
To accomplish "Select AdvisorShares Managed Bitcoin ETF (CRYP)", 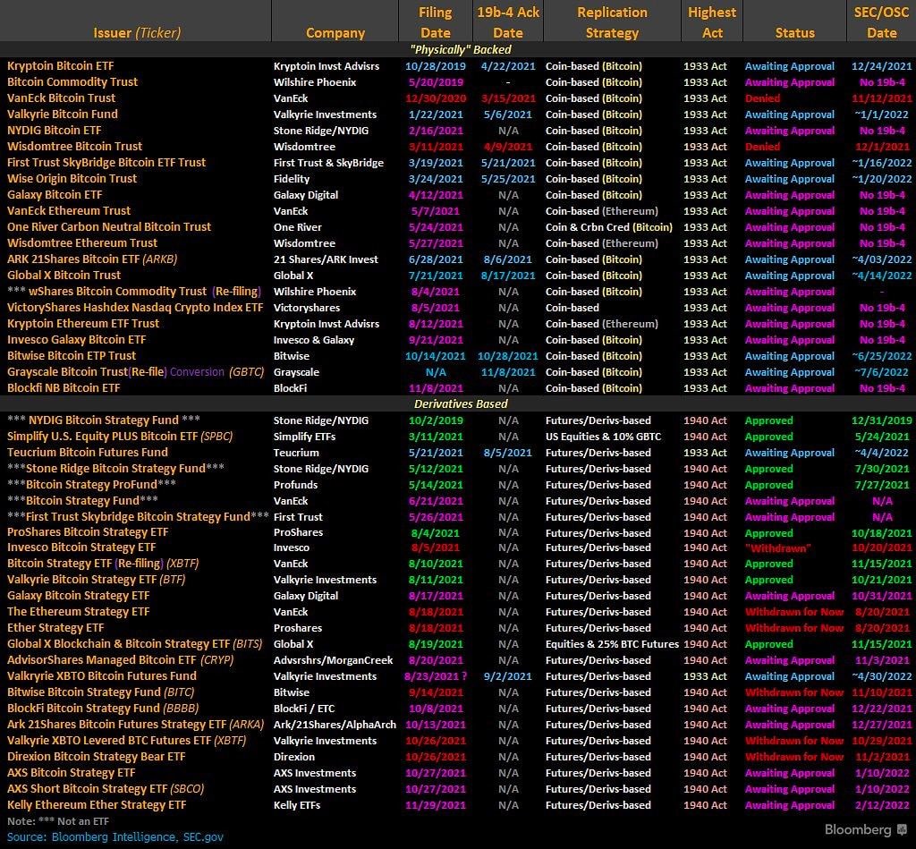I will (x=121, y=659).
